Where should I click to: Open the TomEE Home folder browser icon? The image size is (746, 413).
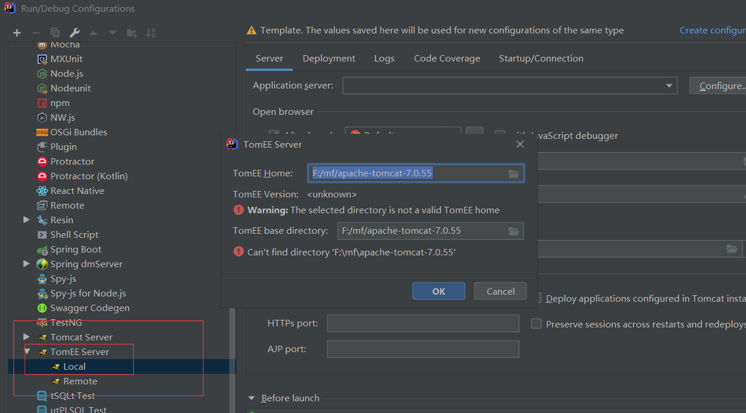514,173
